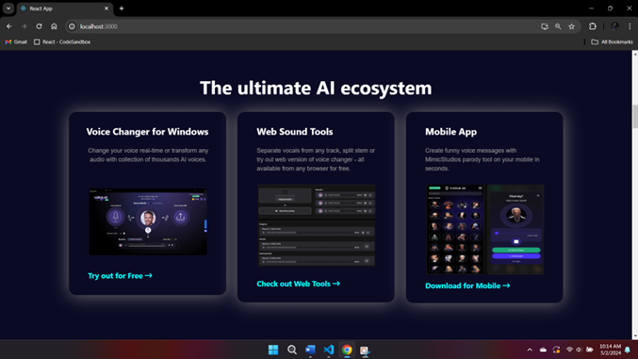Switch to Chrome in the taskbar
Viewport: 638px width, 359px height.
coord(347,350)
